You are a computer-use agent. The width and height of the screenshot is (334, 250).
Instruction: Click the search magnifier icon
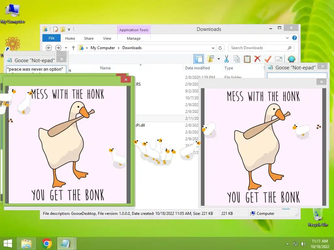click(x=289, y=48)
